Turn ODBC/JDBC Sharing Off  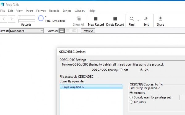(121, 70)
